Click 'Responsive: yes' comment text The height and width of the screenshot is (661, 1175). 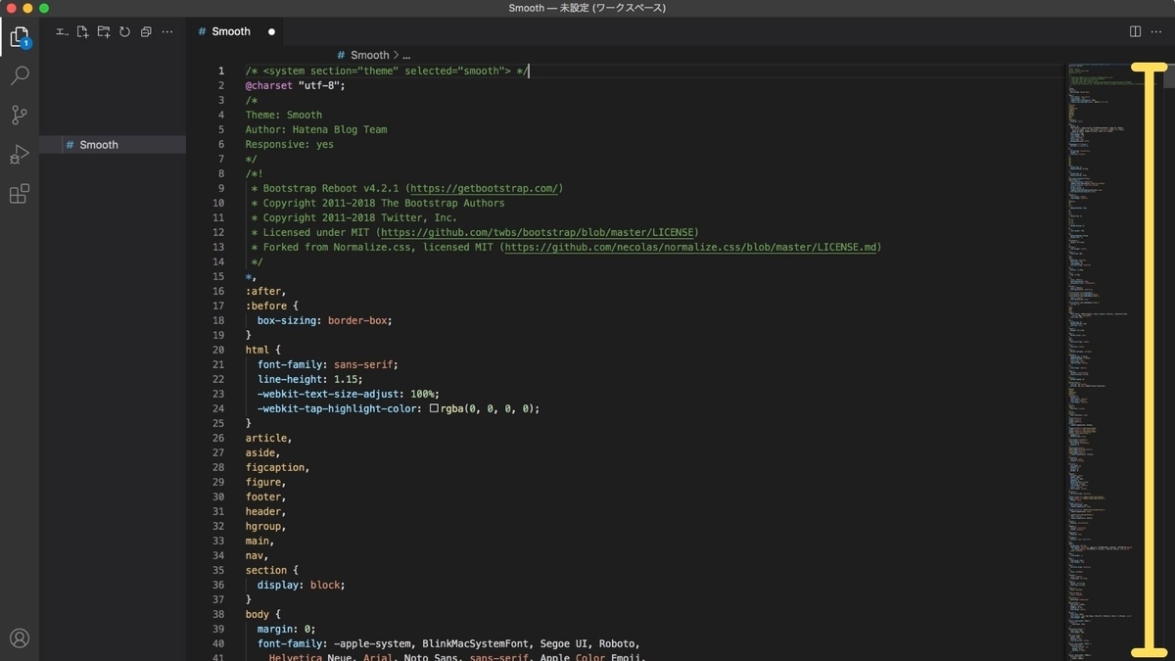pos(289,144)
